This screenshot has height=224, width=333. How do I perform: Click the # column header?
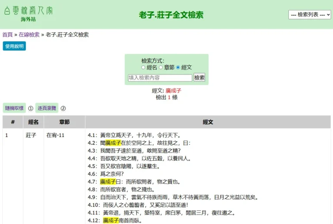13,122
